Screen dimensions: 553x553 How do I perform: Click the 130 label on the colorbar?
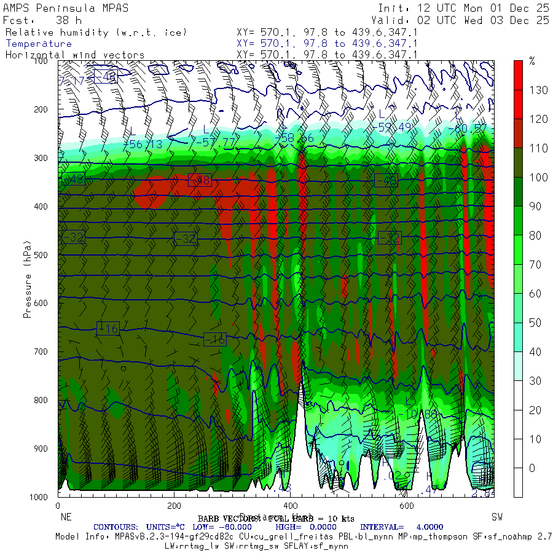538,90
